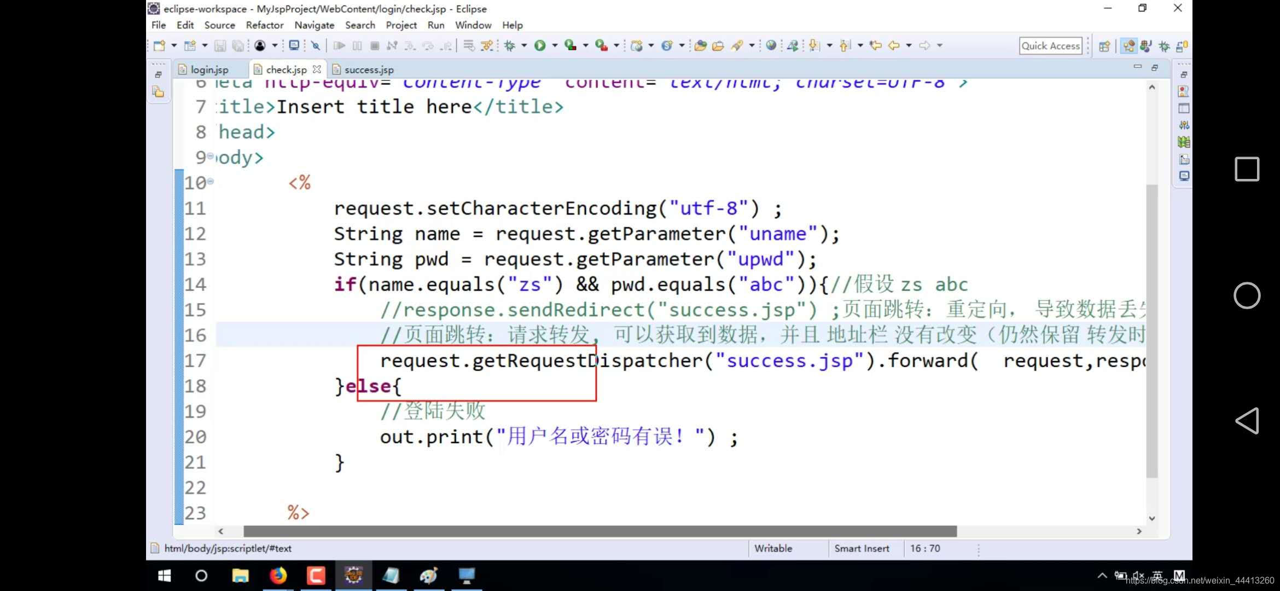Viewport: 1280px width, 591px height.
Task: Open the Debug dropdown arrow
Action: pos(524,46)
